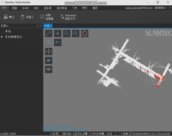
Task: Click the 橡皮擦: 0.2 status entry
Action: tap(70, 134)
